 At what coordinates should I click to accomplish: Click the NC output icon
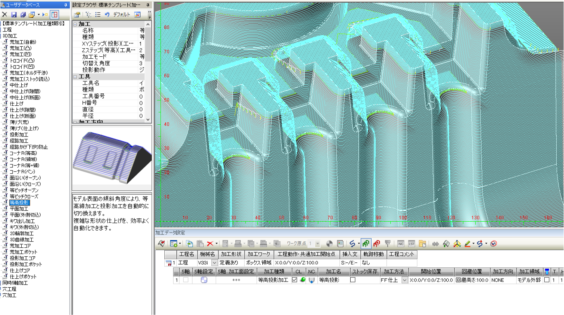[401, 243]
